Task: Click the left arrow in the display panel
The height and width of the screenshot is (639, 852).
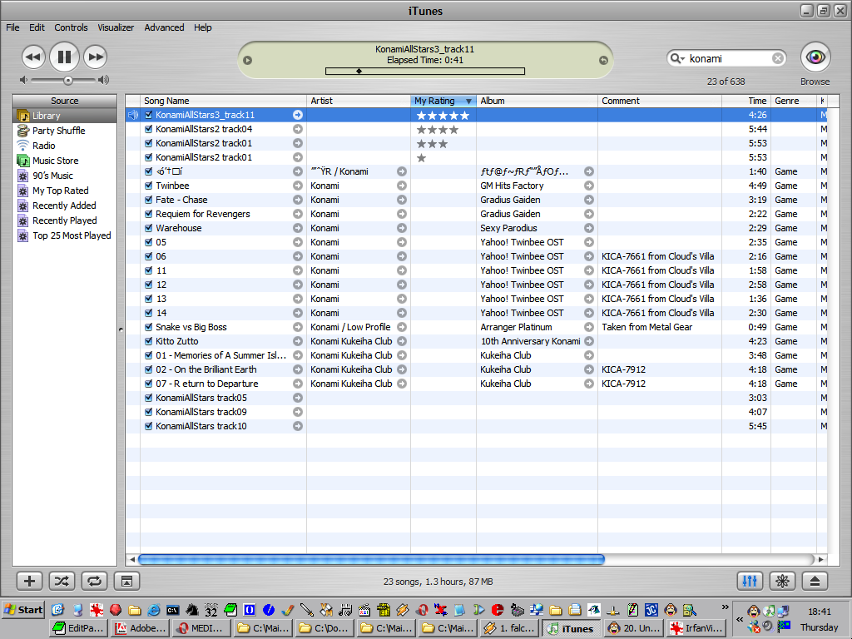Action: tap(247, 60)
